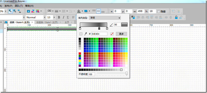This screenshot has height=93, width=207.
Task: Switch to the 主页 tab
Action: pyautogui.click(x=67, y=22)
